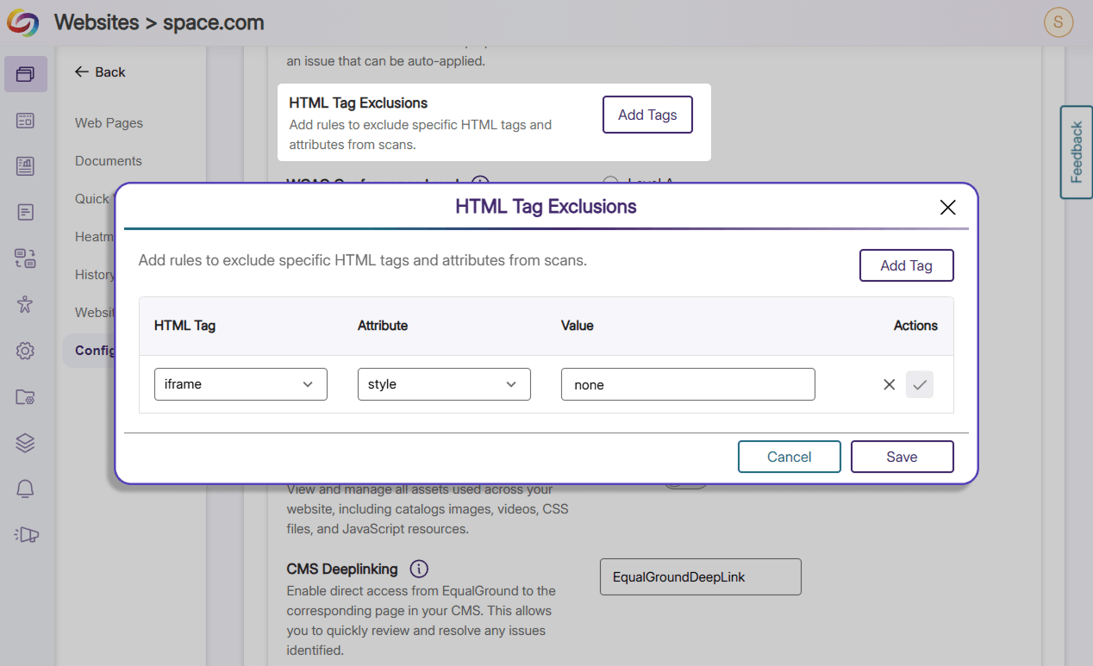Screen dimensions: 1093x666
Task: Open settings via the gear icon
Action: [x=26, y=351]
